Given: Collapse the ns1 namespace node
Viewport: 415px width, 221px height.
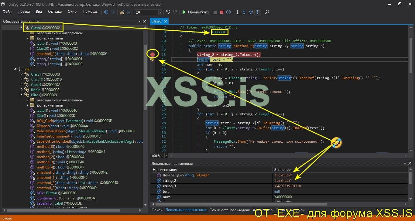Looking at the screenshot, I should pos(15,69).
